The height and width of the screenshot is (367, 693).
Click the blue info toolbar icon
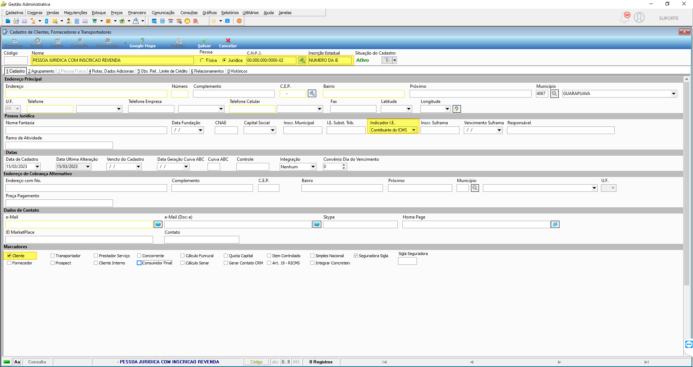tap(227, 21)
